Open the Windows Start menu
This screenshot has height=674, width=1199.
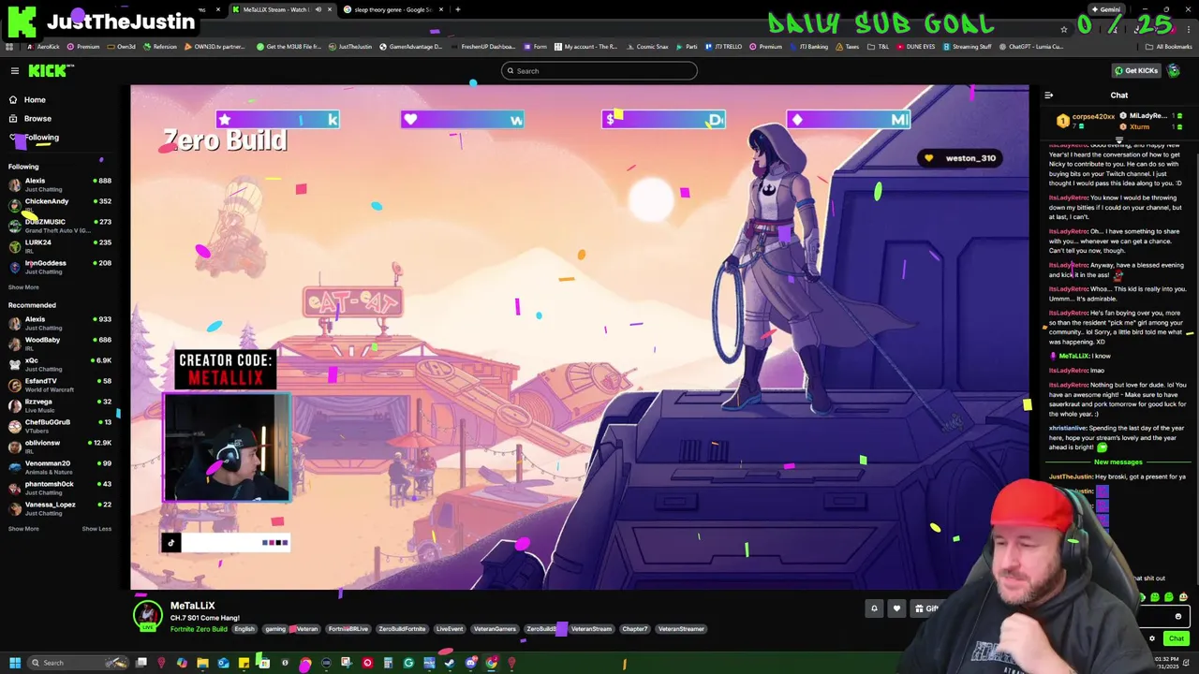coord(14,663)
